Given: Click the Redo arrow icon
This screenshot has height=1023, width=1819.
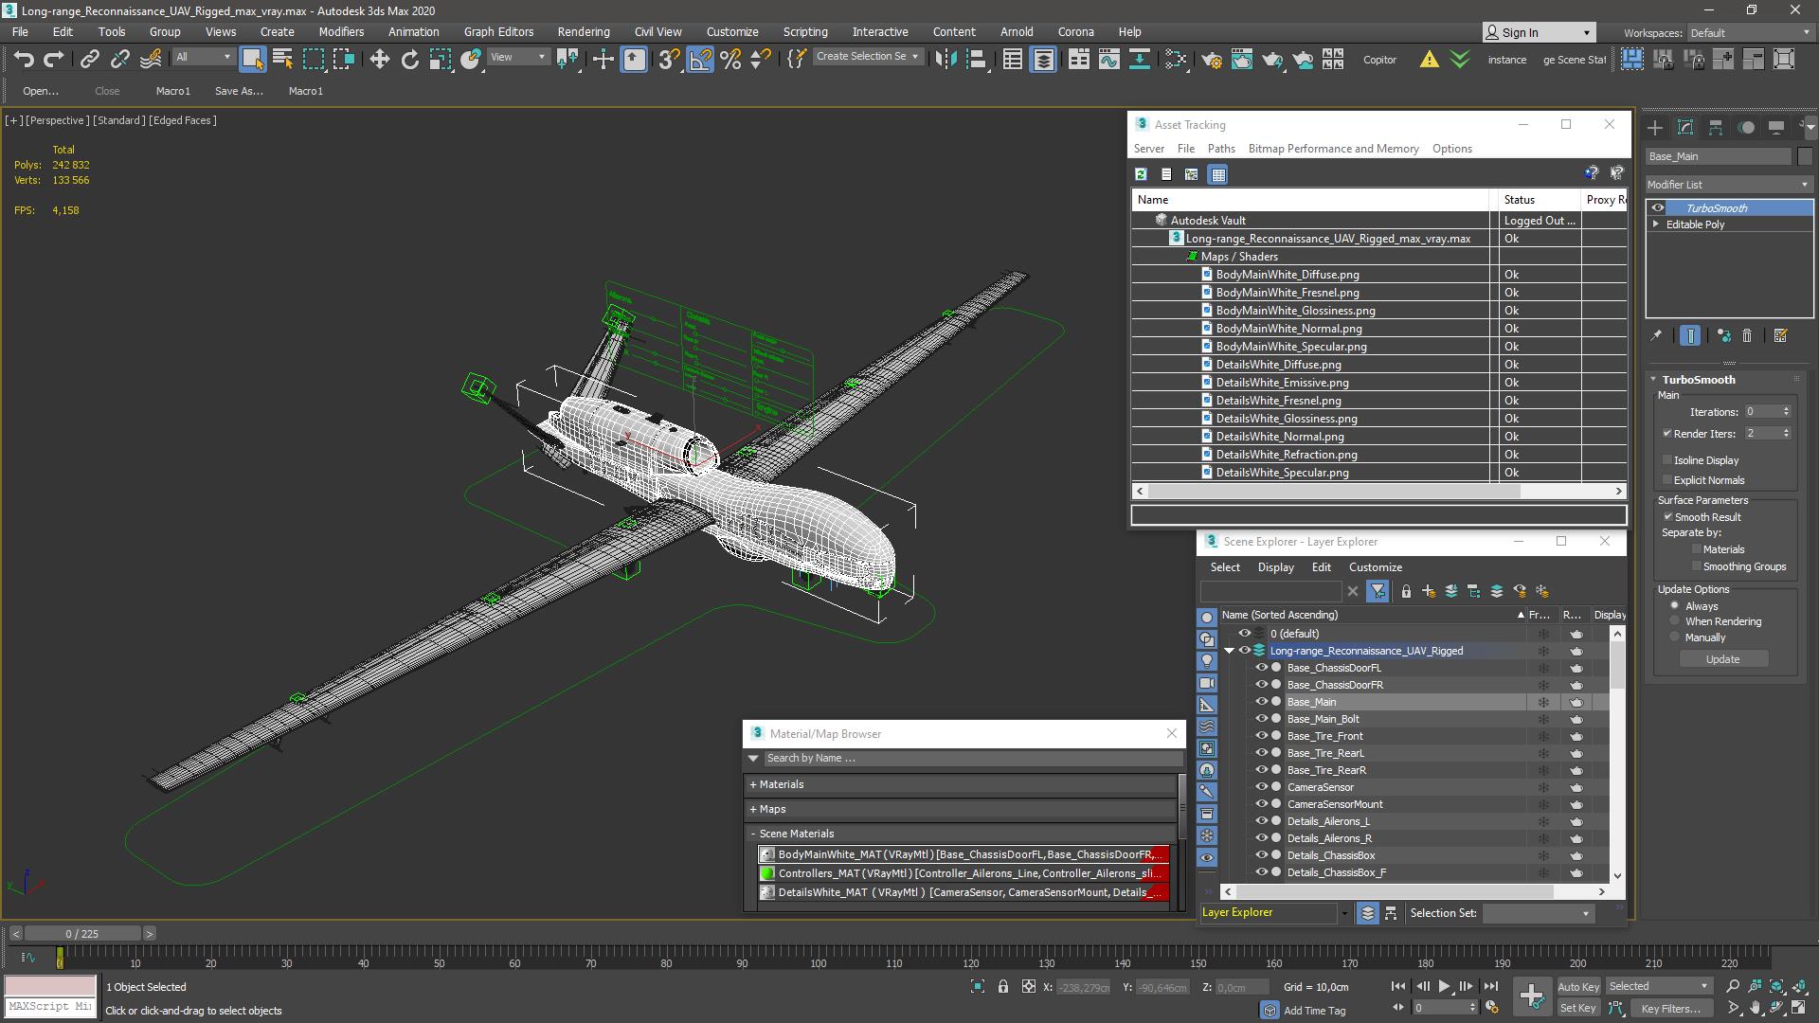Looking at the screenshot, I should click(x=54, y=60).
